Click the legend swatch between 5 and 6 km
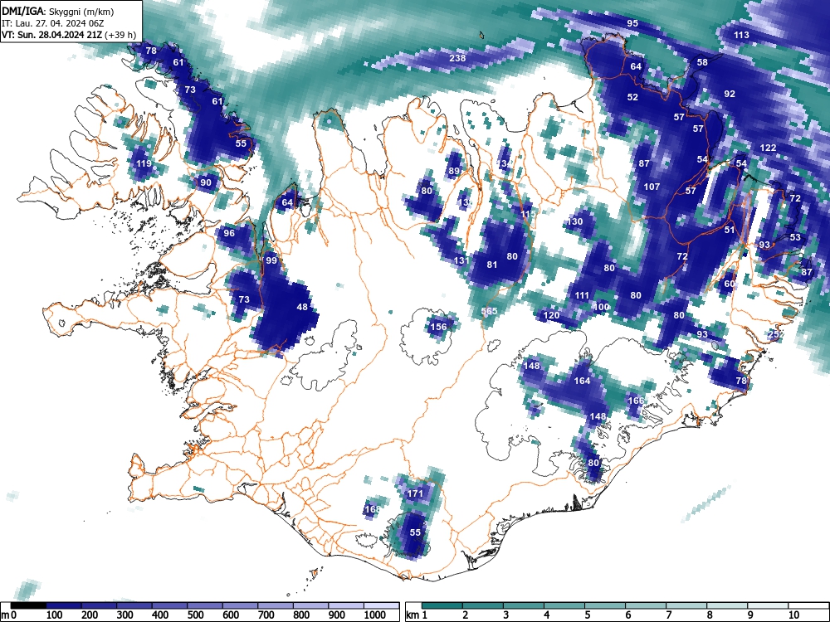 coord(605,605)
